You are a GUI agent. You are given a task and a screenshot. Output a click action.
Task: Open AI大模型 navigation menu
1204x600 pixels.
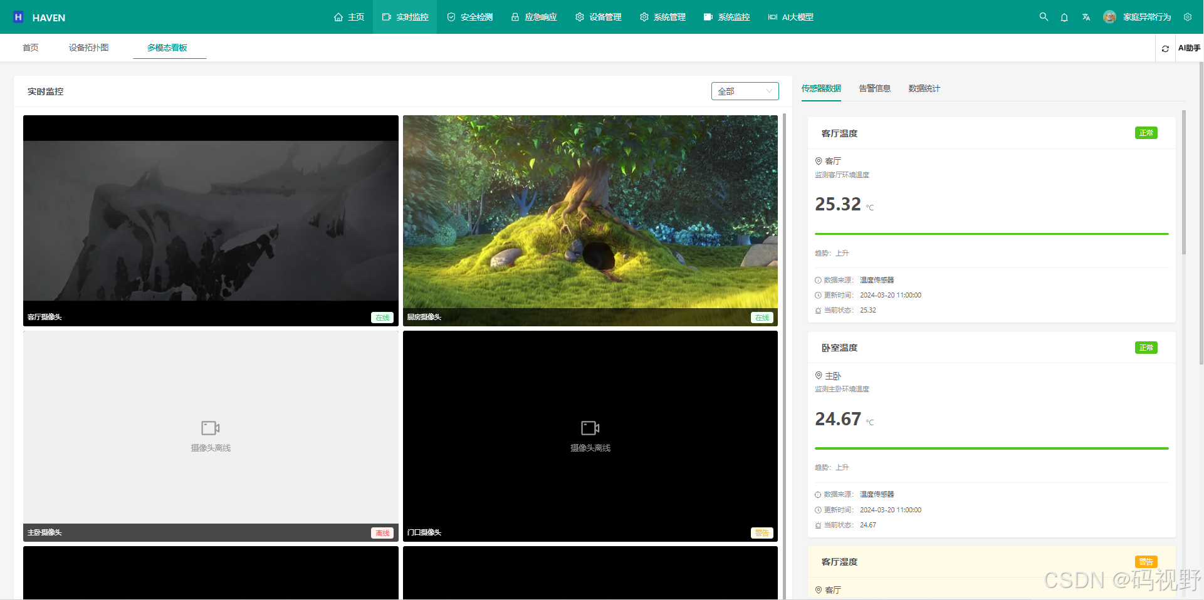click(x=790, y=17)
